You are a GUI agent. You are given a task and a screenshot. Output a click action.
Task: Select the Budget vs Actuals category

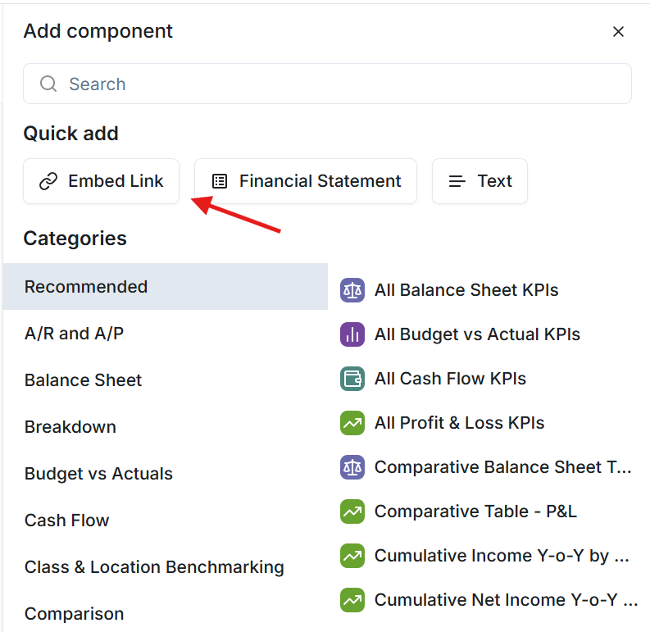(x=166, y=474)
